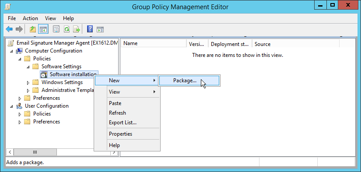The width and height of the screenshot is (361, 172).
Task: Select Preferences under User Configuration
Action: [x=46, y=122]
